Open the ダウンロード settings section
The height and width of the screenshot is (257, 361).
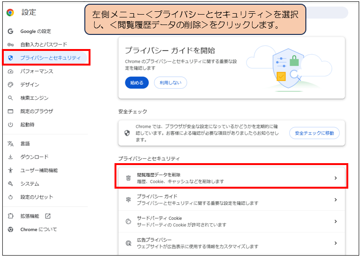coord(34,157)
